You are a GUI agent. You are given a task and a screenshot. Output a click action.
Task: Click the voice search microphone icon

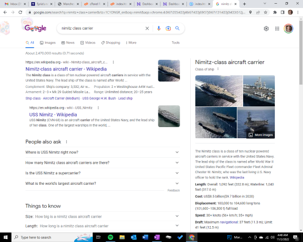coord(158,29)
